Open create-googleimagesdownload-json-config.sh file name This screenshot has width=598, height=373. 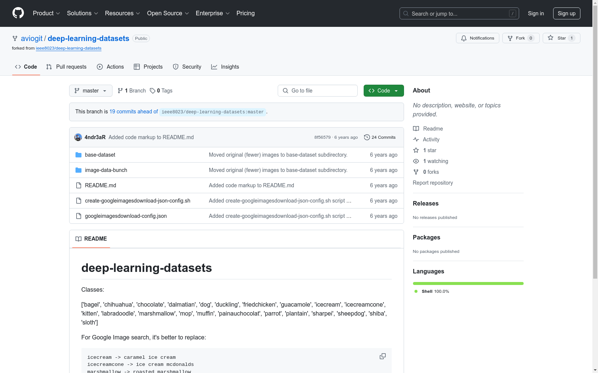click(x=138, y=201)
